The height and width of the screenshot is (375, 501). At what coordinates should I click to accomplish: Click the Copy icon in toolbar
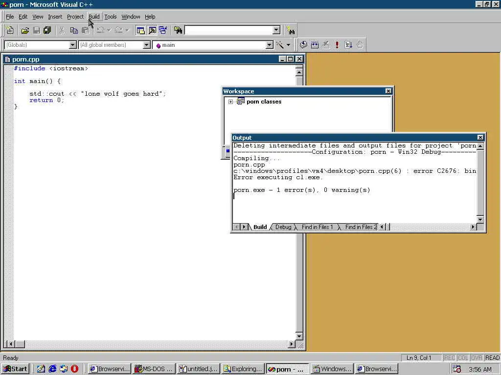tap(74, 30)
